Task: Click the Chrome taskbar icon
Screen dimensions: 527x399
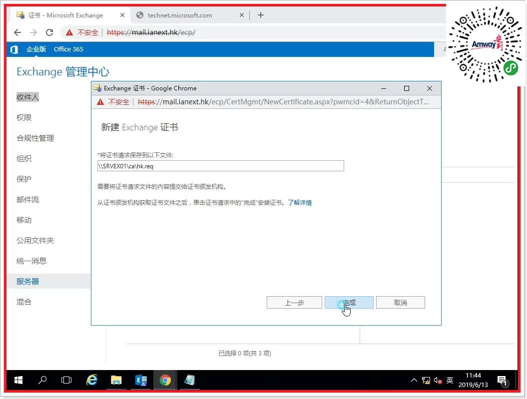Action: pos(165,380)
